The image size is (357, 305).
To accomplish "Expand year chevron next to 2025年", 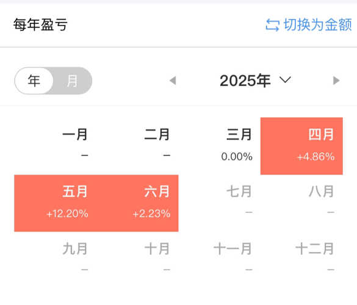I will point(285,80).
